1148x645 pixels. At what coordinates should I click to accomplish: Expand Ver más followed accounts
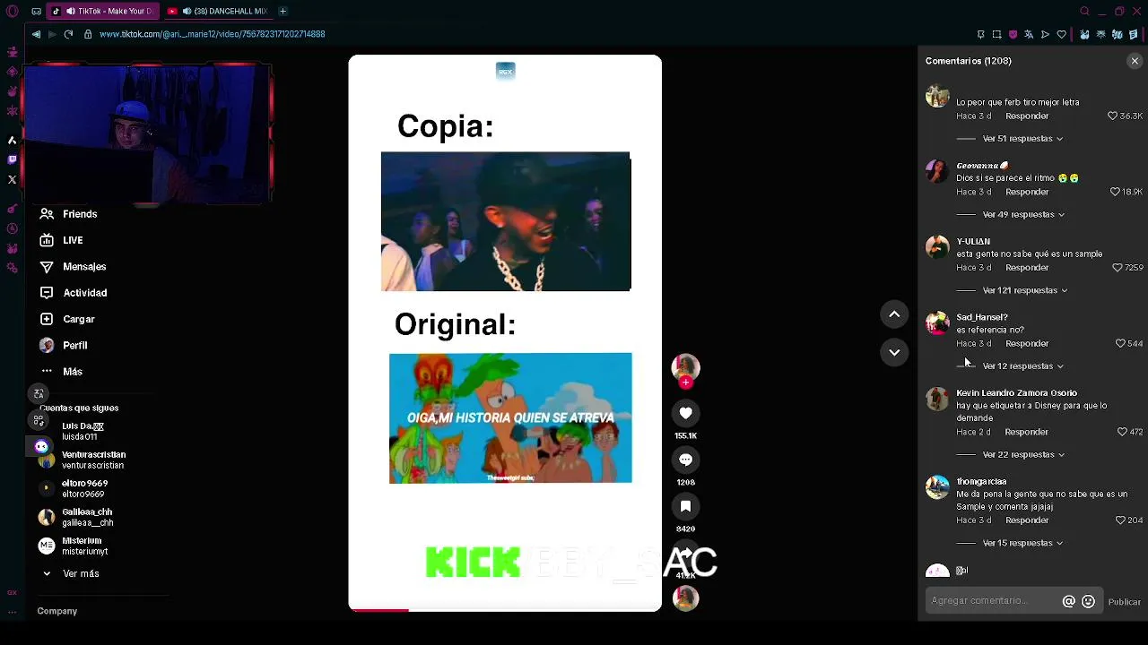pos(71,573)
